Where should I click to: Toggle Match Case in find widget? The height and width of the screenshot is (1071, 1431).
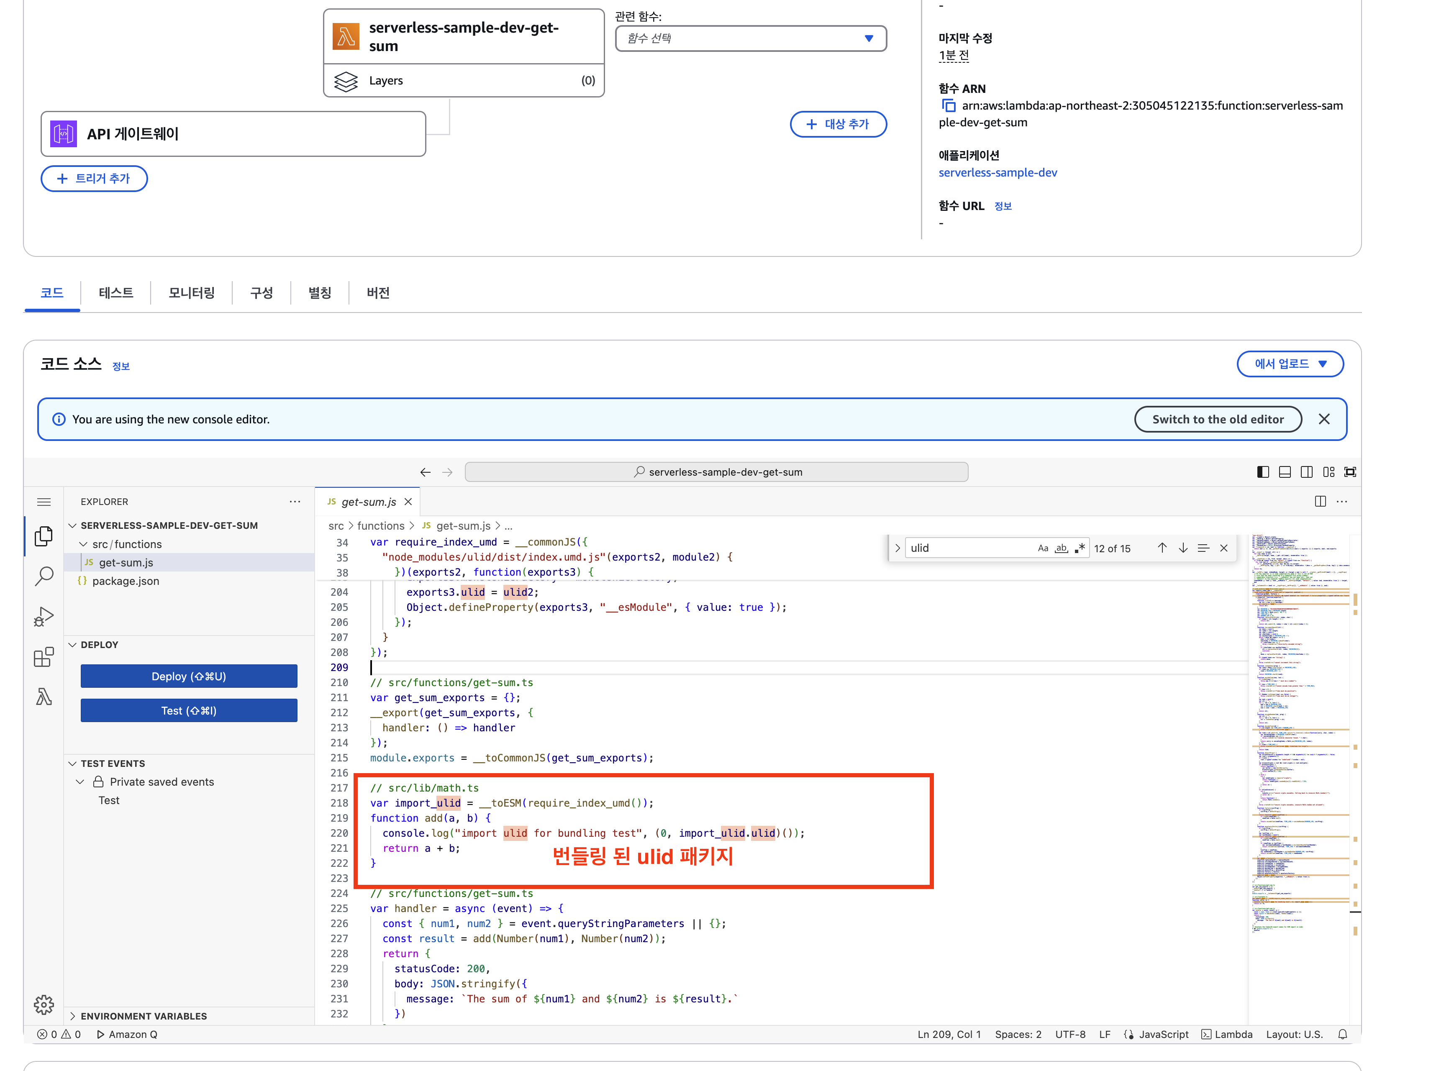(x=1042, y=548)
